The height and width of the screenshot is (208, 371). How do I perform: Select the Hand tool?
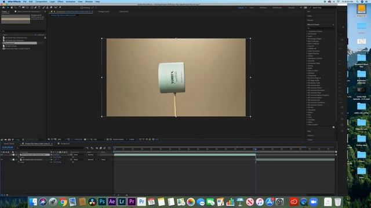12,8
